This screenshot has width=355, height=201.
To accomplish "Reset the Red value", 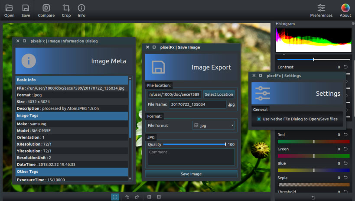I will coord(346,134).
